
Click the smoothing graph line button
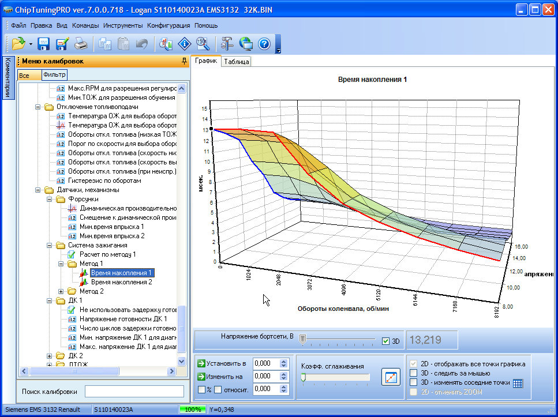coord(391,378)
